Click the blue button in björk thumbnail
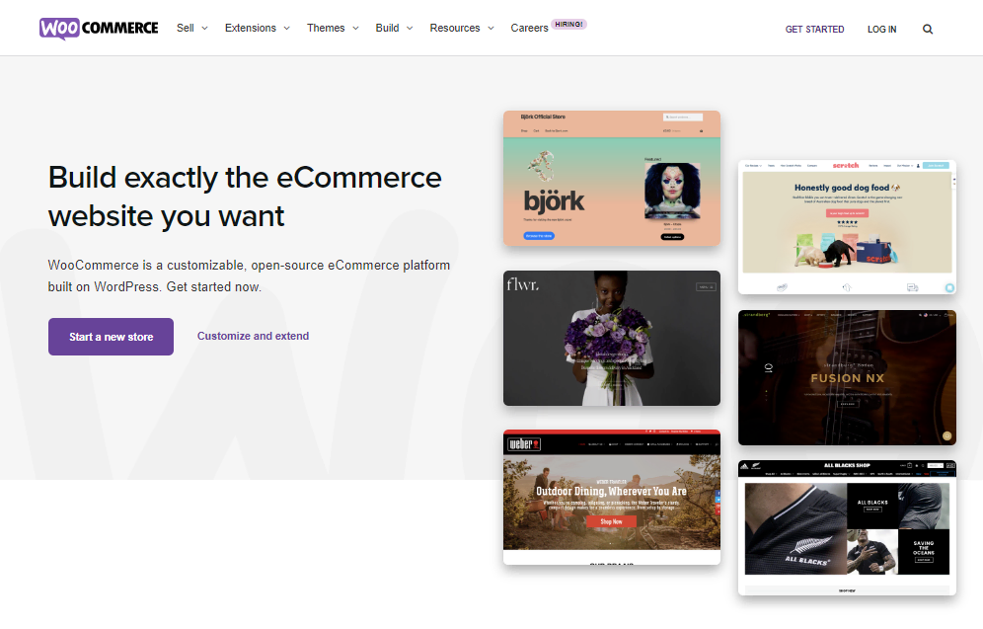This screenshot has height=629, width=983. tap(539, 236)
